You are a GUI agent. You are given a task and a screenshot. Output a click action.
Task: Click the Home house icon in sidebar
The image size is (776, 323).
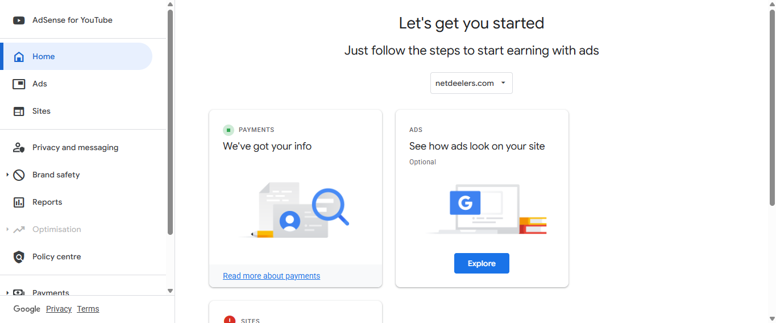coord(19,57)
